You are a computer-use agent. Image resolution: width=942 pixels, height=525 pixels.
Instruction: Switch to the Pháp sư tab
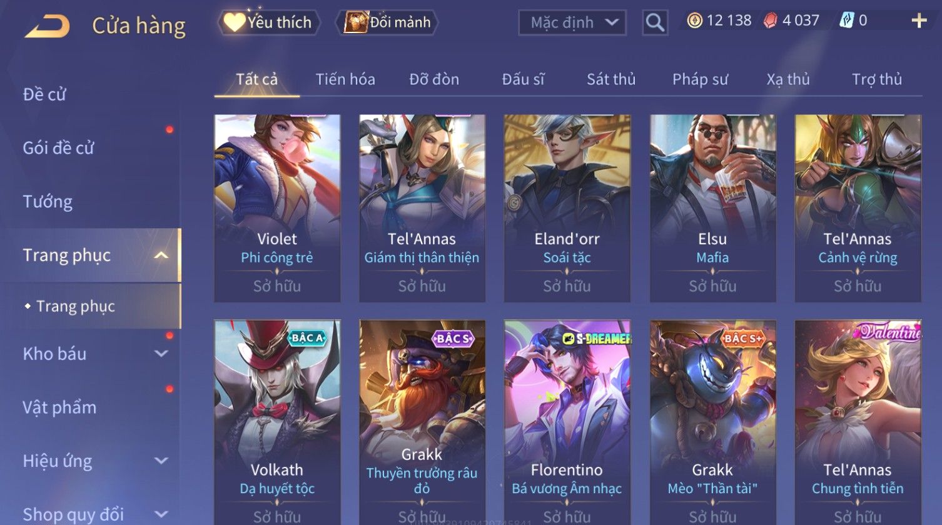pyautogui.click(x=700, y=79)
